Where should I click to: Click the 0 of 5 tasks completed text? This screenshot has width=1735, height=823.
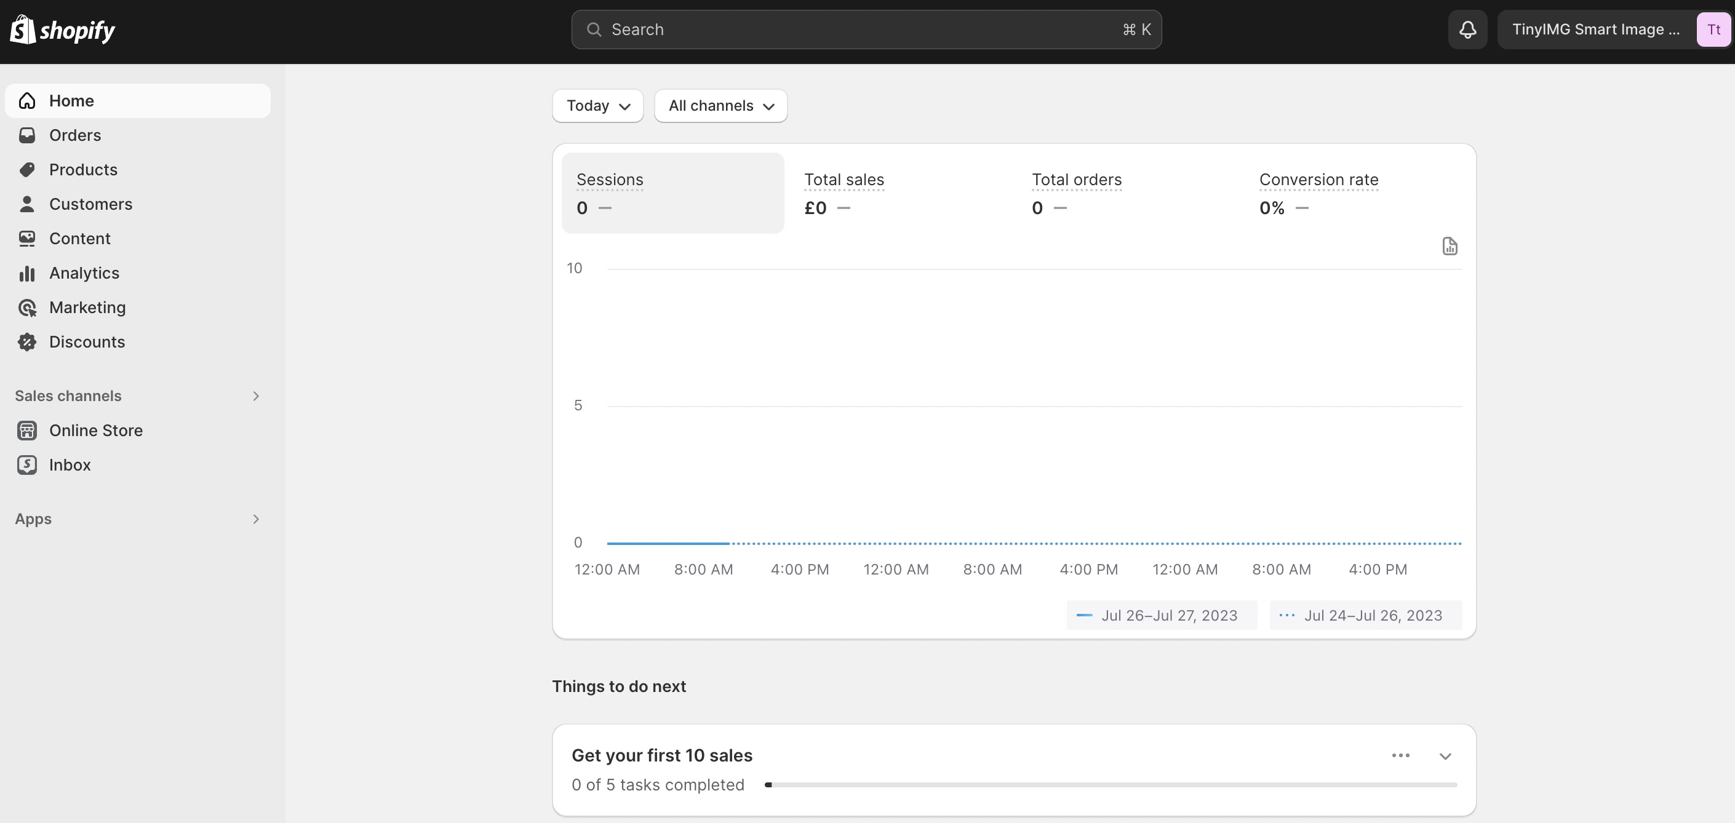658,785
